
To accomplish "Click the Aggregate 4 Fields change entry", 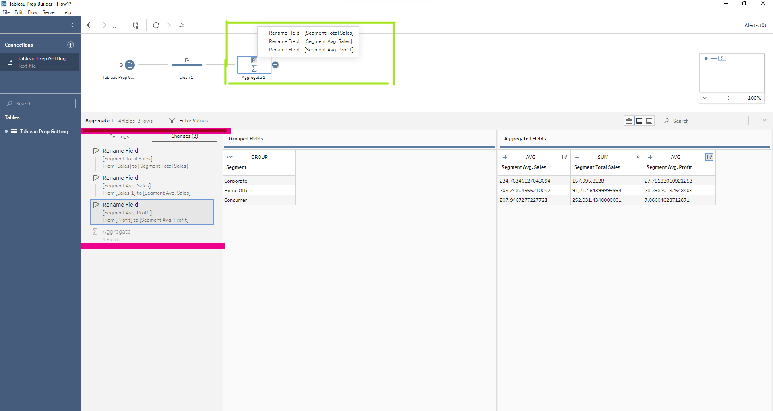I will pos(152,235).
